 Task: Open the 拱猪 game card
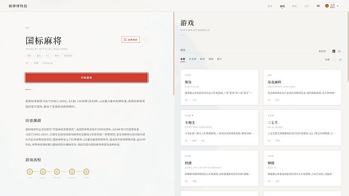[x=219, y=168]
